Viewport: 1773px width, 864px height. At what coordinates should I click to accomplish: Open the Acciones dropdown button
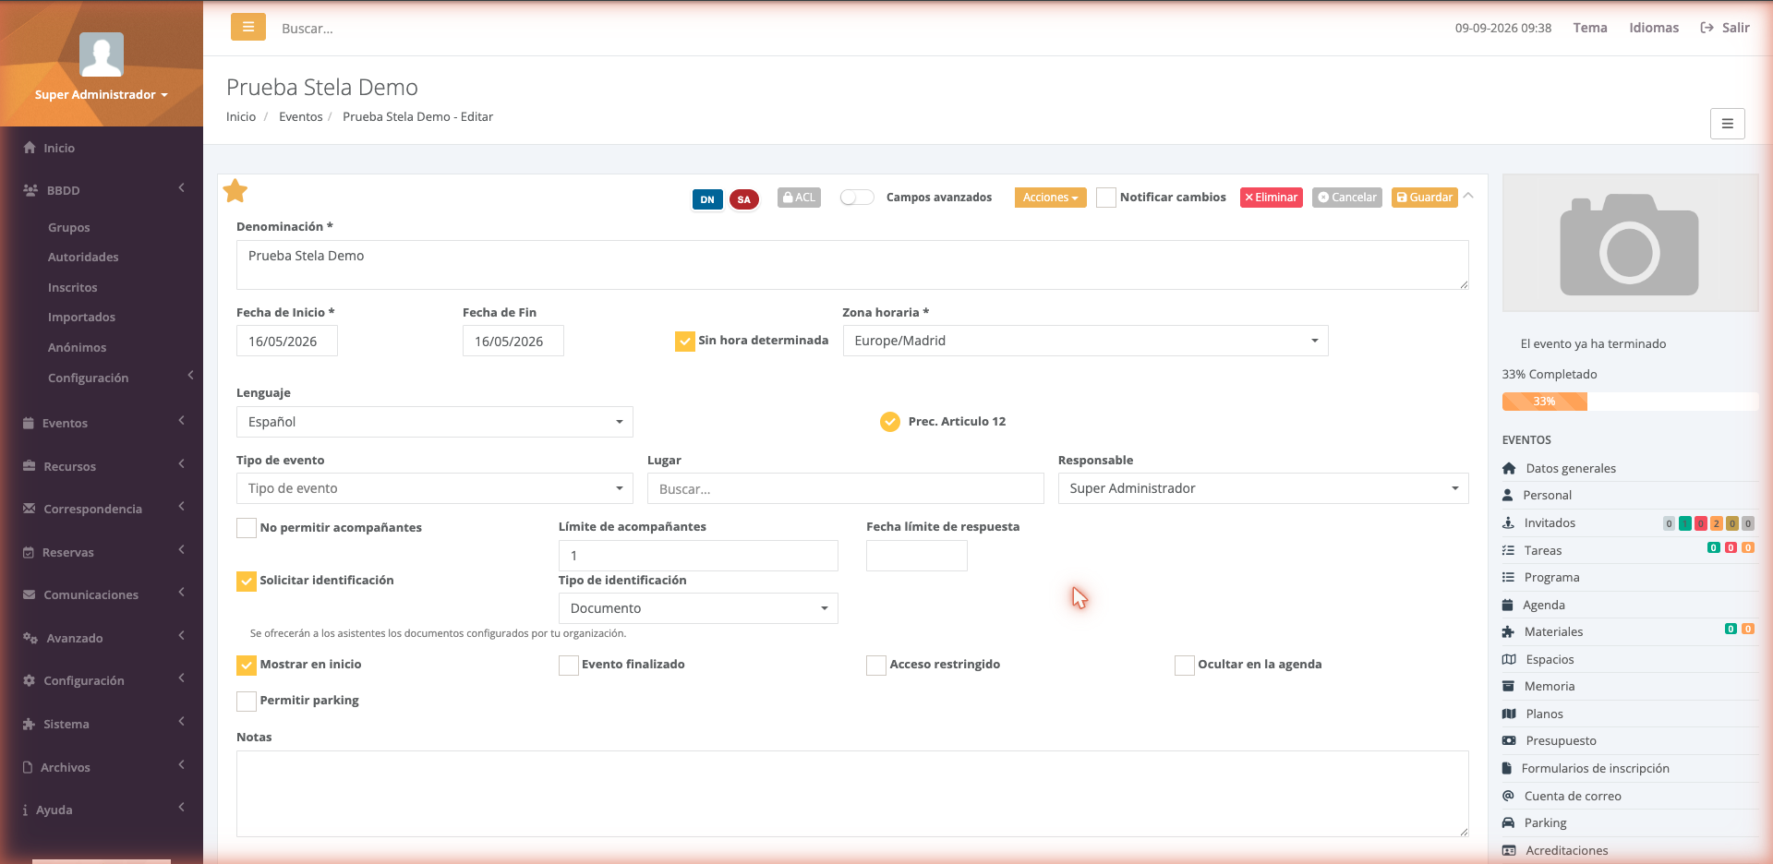point(1050,198)
